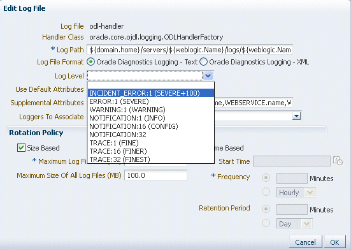Click the Retention Period Minutes input field

tap(292, 209)
